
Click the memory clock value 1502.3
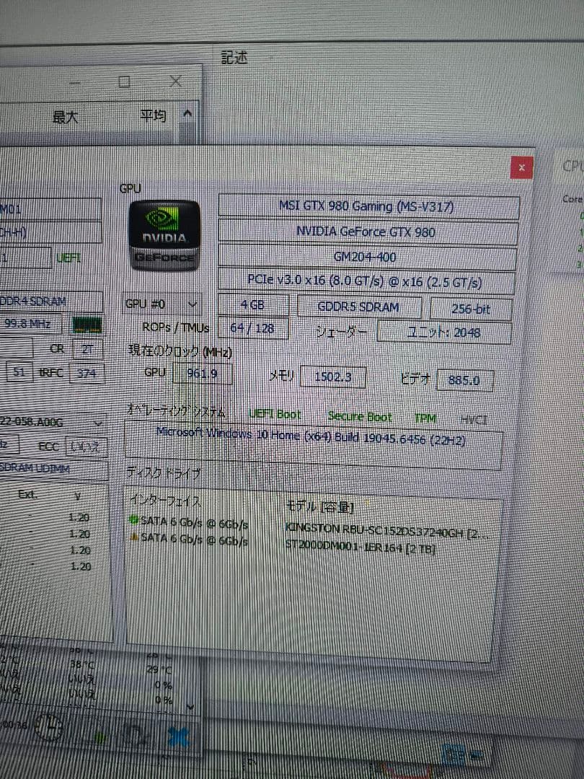coord(333,377)
